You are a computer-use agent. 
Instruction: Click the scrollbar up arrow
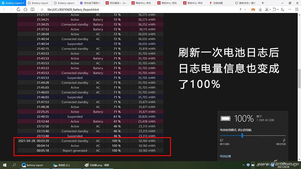point(299,14)
